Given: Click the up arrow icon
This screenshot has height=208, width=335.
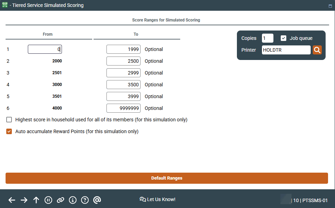Looking at the screenshot, I should tap(36, 200).
